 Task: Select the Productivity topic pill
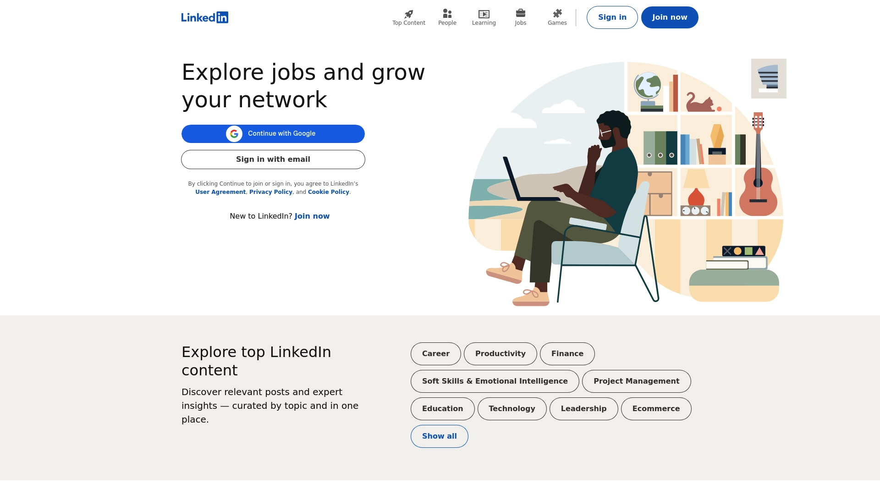500,354
